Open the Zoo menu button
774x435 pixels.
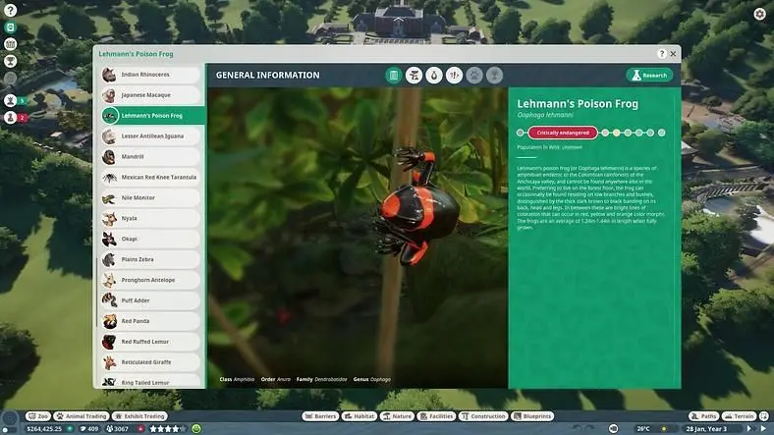click(38, 416)
